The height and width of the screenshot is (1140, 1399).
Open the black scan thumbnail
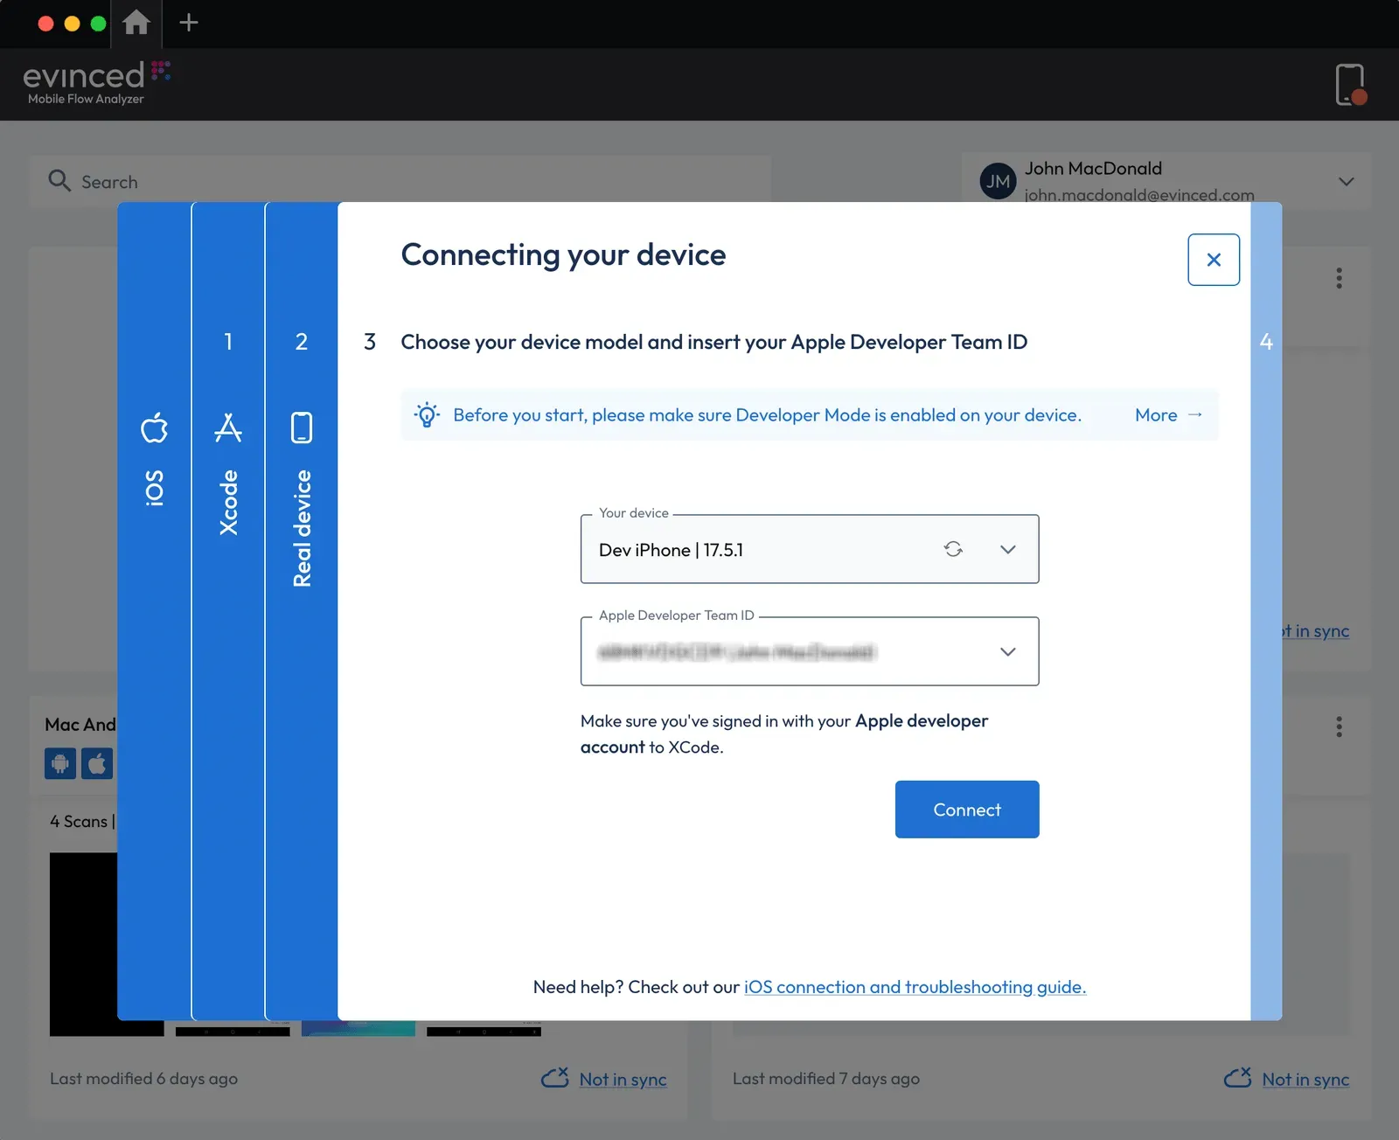point(84,944)
